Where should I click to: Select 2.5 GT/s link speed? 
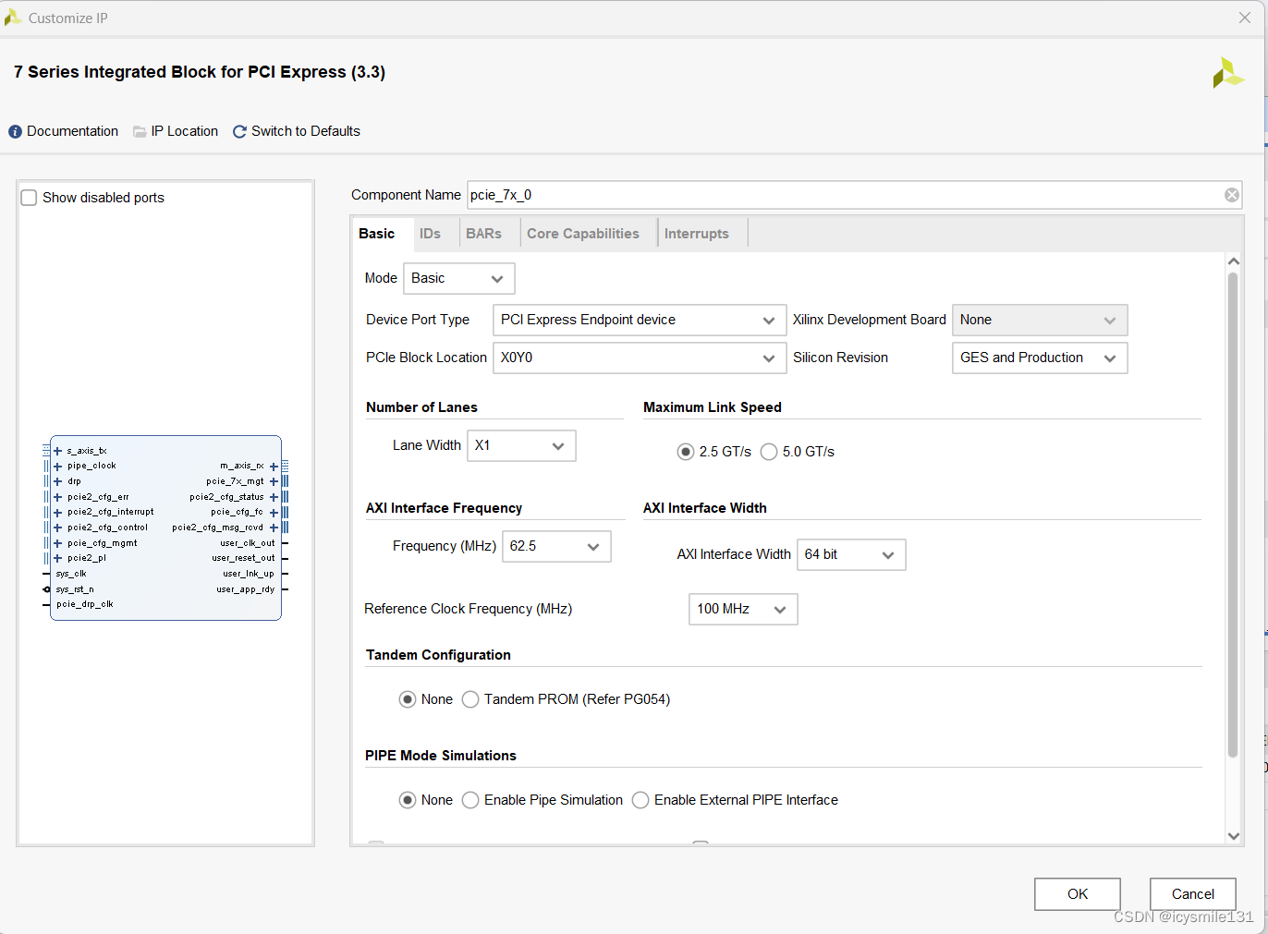tap(686, 452)
